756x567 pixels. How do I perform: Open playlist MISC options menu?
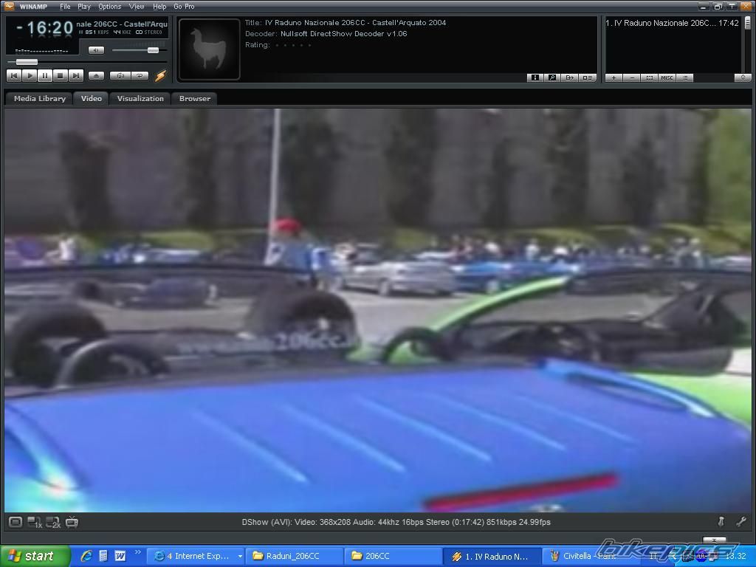[x=667, y=78]
